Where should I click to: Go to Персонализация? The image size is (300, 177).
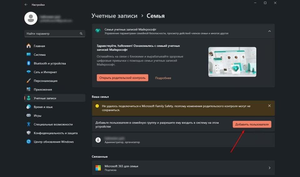(x=55, y=81)
